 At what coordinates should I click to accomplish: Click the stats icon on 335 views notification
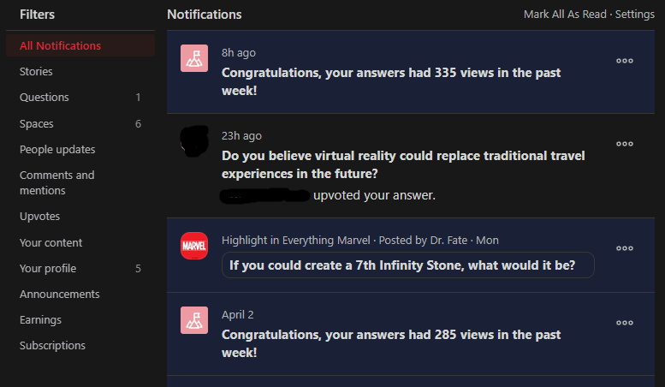pos(194,59)
